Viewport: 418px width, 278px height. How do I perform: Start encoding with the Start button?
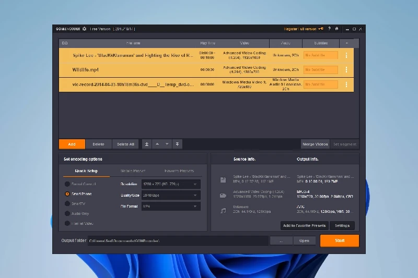[x=340, y=240]
